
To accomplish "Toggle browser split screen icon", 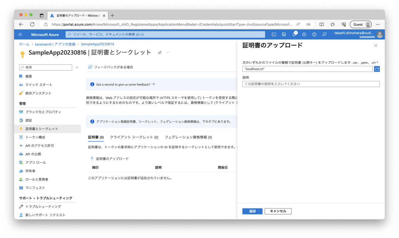I will click(322, 25).
